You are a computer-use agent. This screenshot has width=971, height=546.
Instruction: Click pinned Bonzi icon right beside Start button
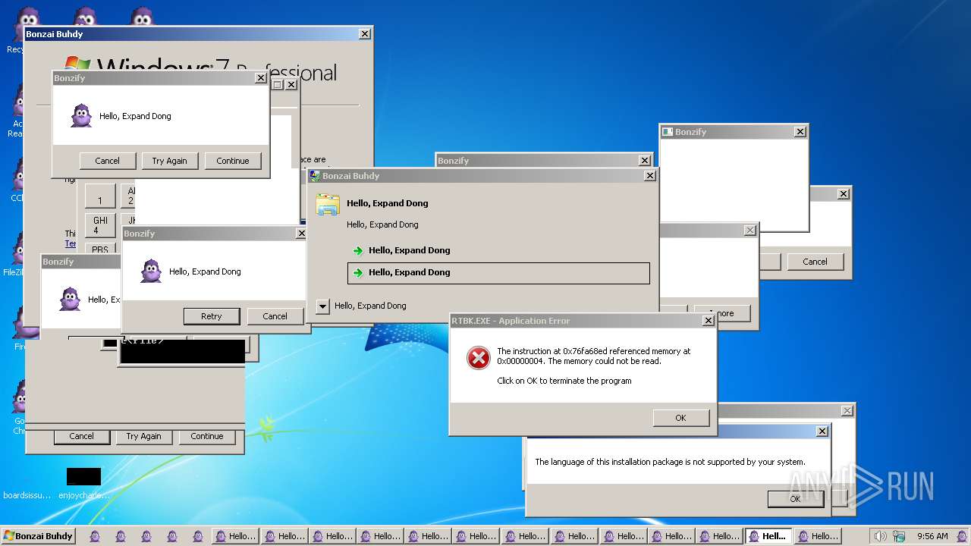[95, 536]
